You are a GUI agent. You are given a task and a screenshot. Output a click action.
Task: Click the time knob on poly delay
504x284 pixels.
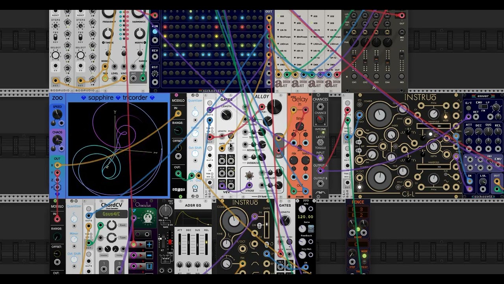300,127
